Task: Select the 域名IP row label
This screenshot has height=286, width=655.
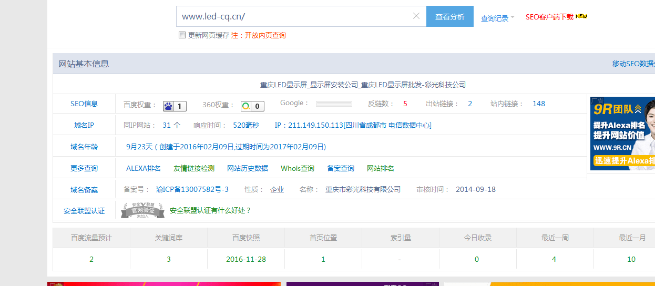Action: click(x=84, y=125)
